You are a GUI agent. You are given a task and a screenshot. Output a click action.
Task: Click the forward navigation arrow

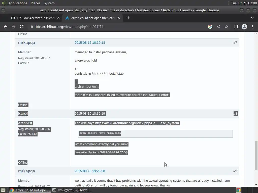14,27
